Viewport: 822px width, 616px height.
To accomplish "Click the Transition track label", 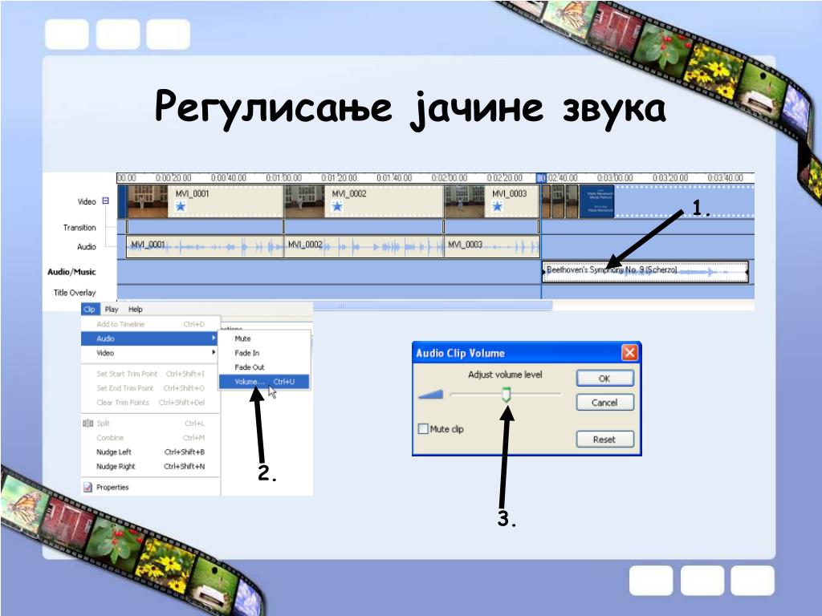I will pyautogui.click(x=79, y=227).
